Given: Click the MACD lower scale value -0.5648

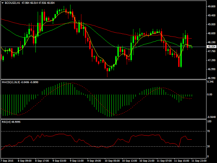Looking at the screenshot, I should click(211, 117).
